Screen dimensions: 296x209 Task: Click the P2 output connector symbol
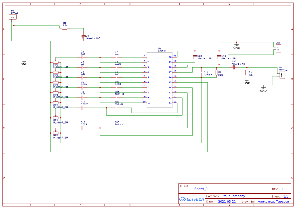[x=282, y=75]
